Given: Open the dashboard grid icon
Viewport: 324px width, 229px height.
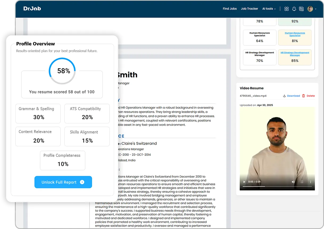Looking at the screenshot, I should 286,9.
